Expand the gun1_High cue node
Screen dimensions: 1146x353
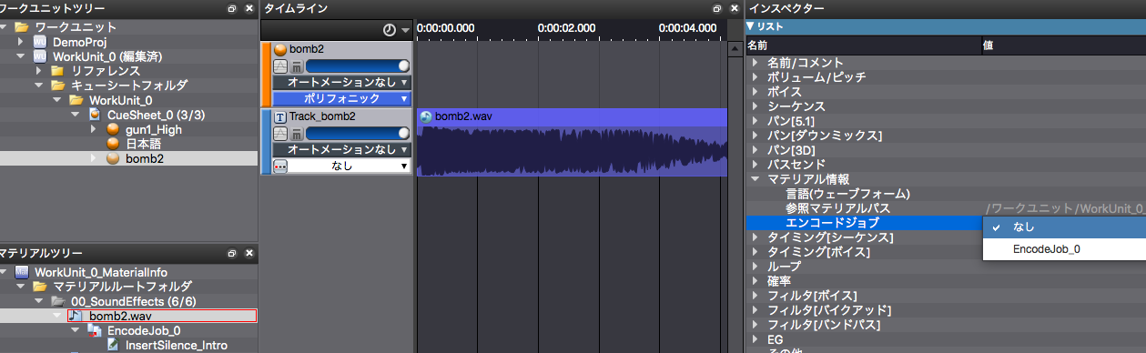tap(93, 129)
